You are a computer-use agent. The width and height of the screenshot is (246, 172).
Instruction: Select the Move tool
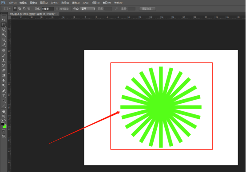pyautogui.click(x=4, y=20)
